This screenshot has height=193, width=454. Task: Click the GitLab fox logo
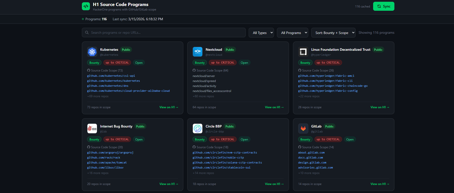point(303,128)
